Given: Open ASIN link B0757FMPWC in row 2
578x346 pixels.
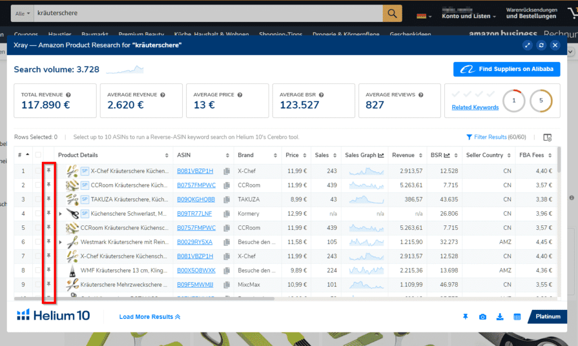Looking at the screenshot, I should coord(196,185).
